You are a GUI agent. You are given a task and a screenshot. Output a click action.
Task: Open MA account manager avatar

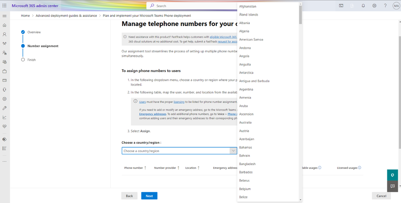(x=396, y=6)
